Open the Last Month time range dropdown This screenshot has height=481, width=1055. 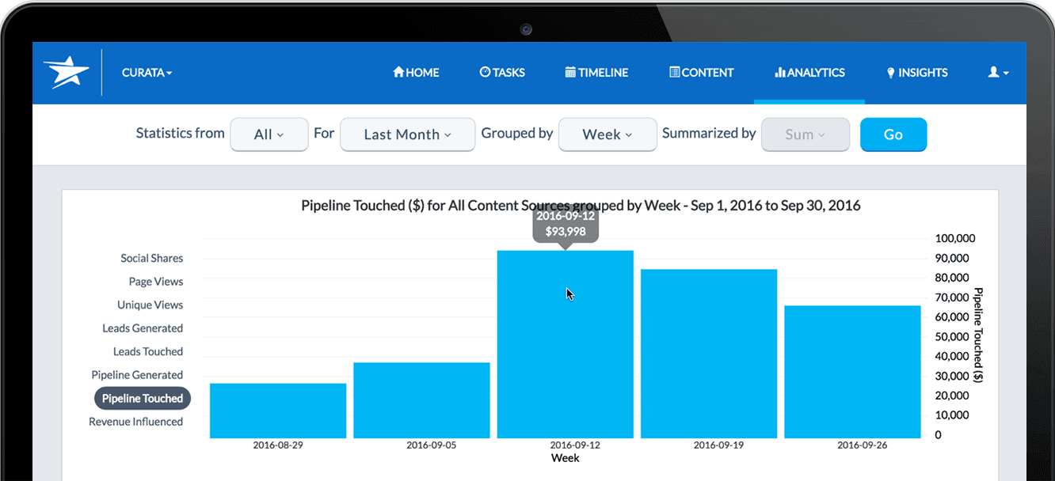pyautogui.click(x=407, y=134)
